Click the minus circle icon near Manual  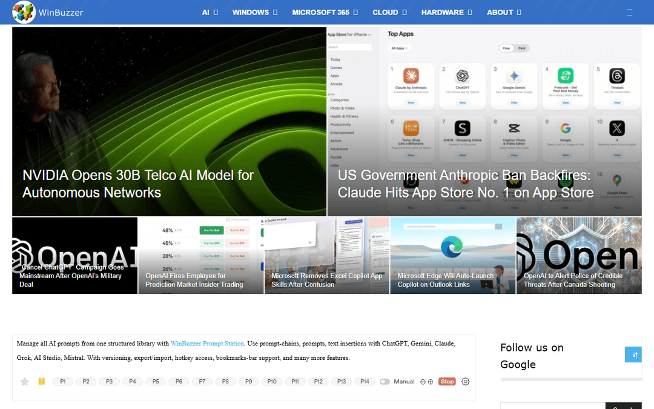[x=423, y=382]
